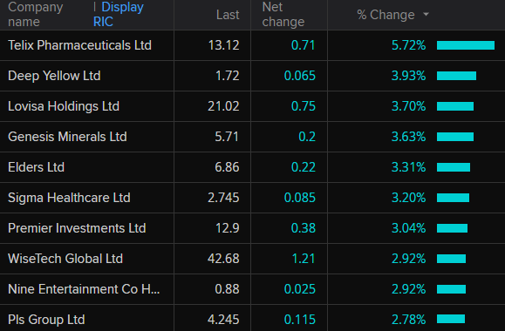Click Lovisa percent change 3.70%
This screenshot has height=331, width=505.
click(x=408, y=106)
